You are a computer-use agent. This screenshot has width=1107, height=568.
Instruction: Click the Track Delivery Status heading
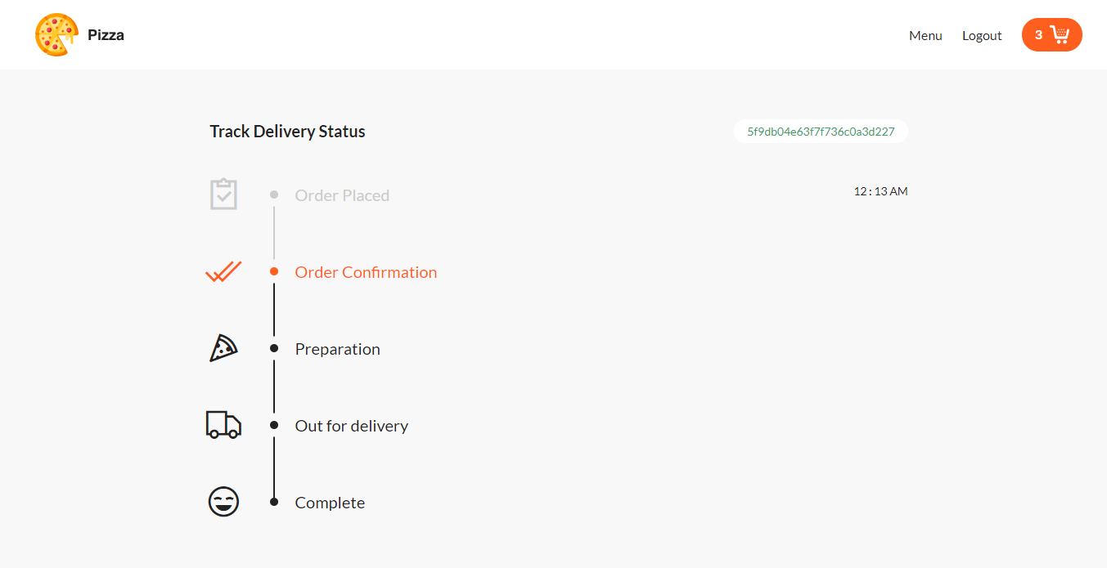click(287, 131)
